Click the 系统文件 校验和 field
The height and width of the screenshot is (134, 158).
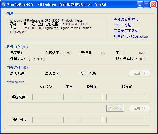coord(92,97)
